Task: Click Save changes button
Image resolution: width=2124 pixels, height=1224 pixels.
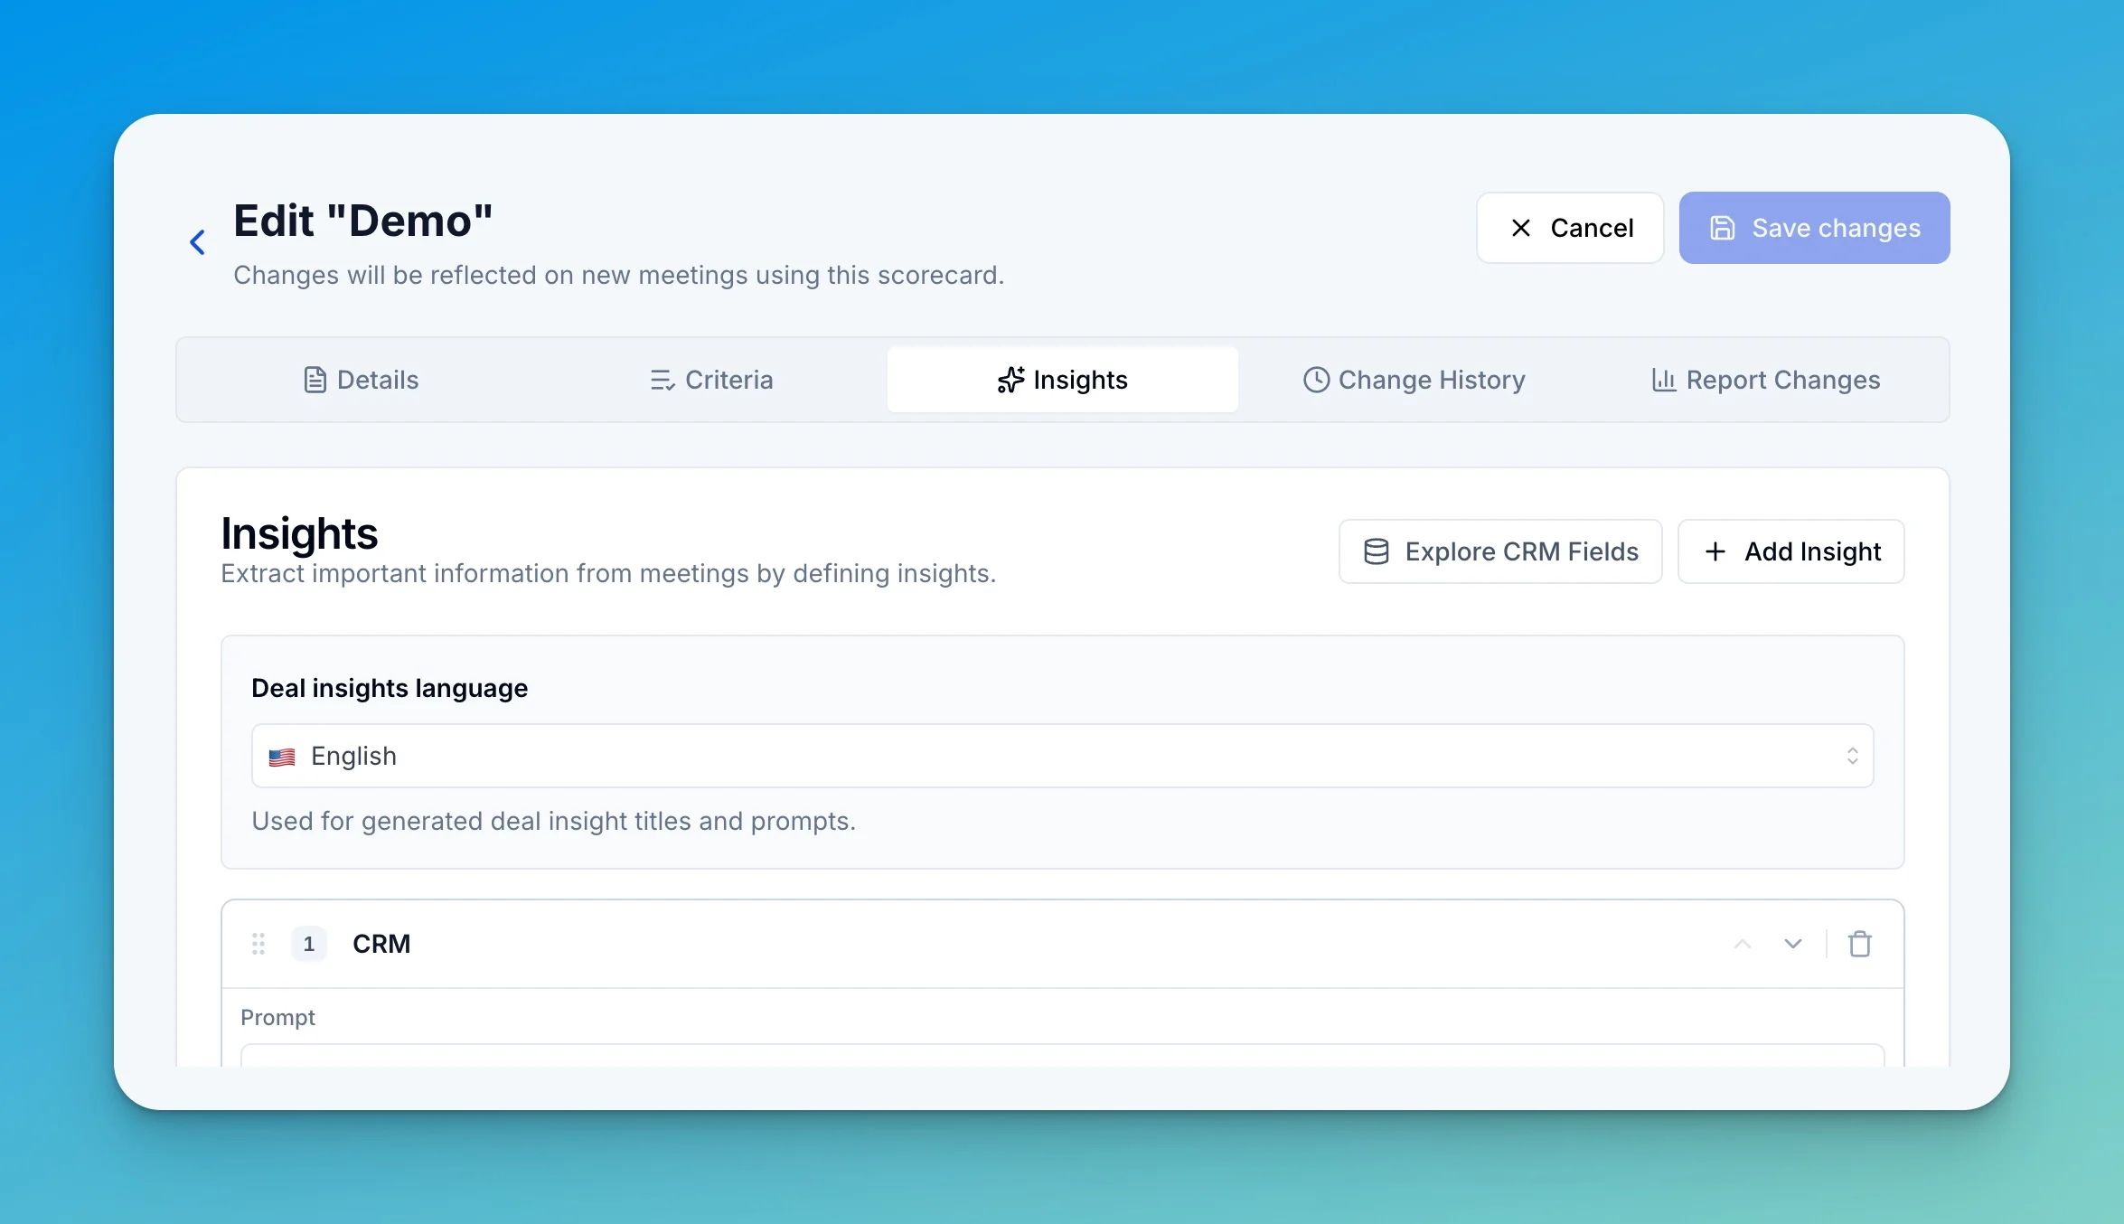Action: (1814, 228)
